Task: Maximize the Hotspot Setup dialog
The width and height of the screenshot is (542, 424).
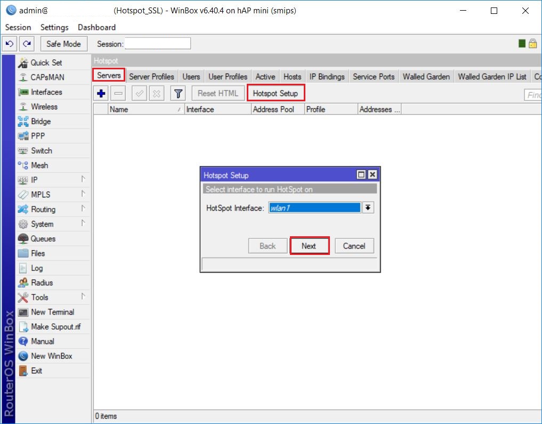Action: tap(361, 174)
